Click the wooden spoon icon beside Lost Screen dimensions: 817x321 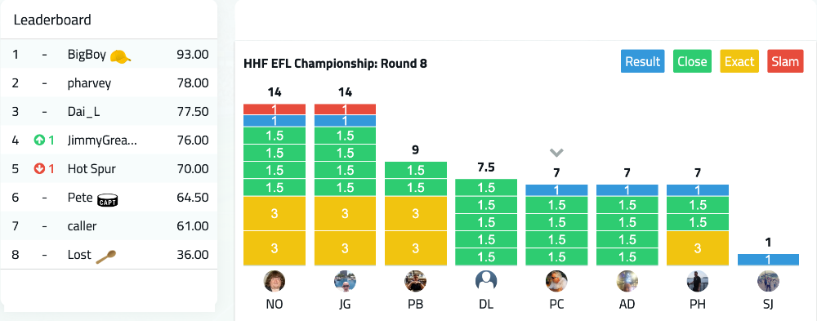(106, 256)
